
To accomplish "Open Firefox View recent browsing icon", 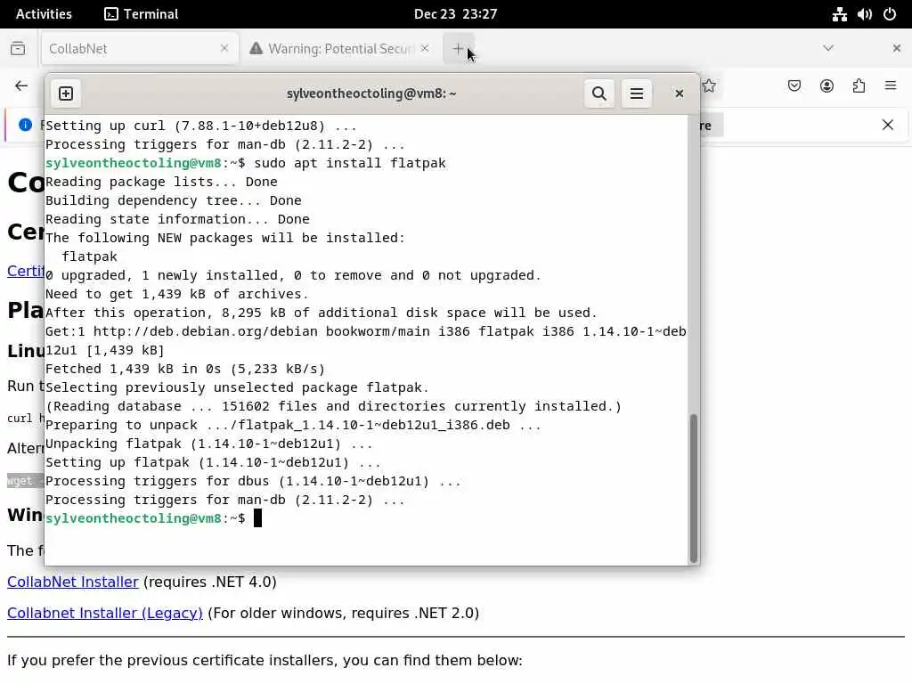I will [x=18, y=48].
